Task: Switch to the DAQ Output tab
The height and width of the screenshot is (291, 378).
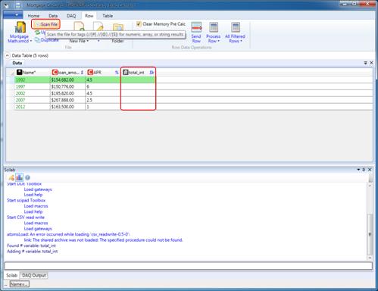Action: (34, 275)
